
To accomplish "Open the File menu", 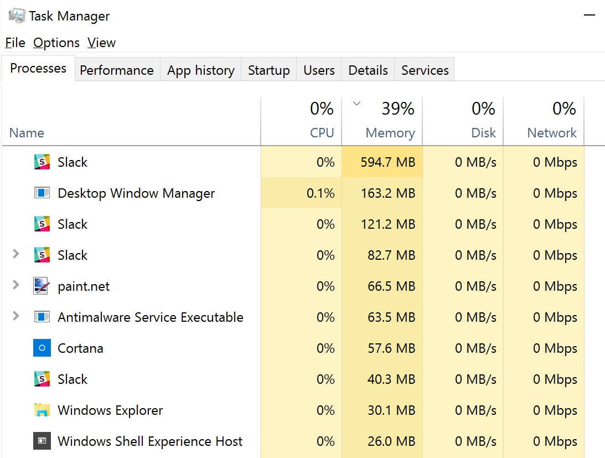I will coord(15,43).
